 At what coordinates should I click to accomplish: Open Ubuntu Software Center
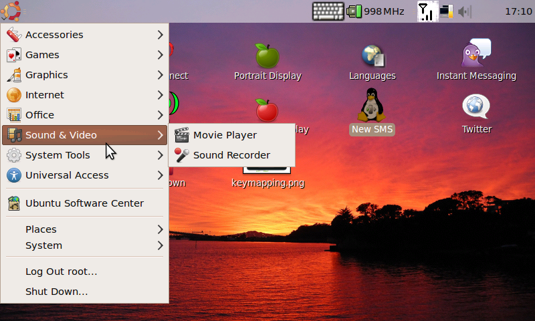click(x=84, y=203)
